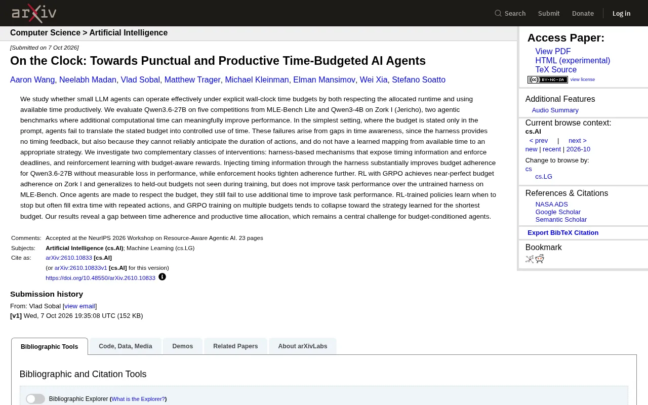This screenshot has width=648, height=405.
Task: Switch to Code, Data, Media tab
Action: [126, 346]
